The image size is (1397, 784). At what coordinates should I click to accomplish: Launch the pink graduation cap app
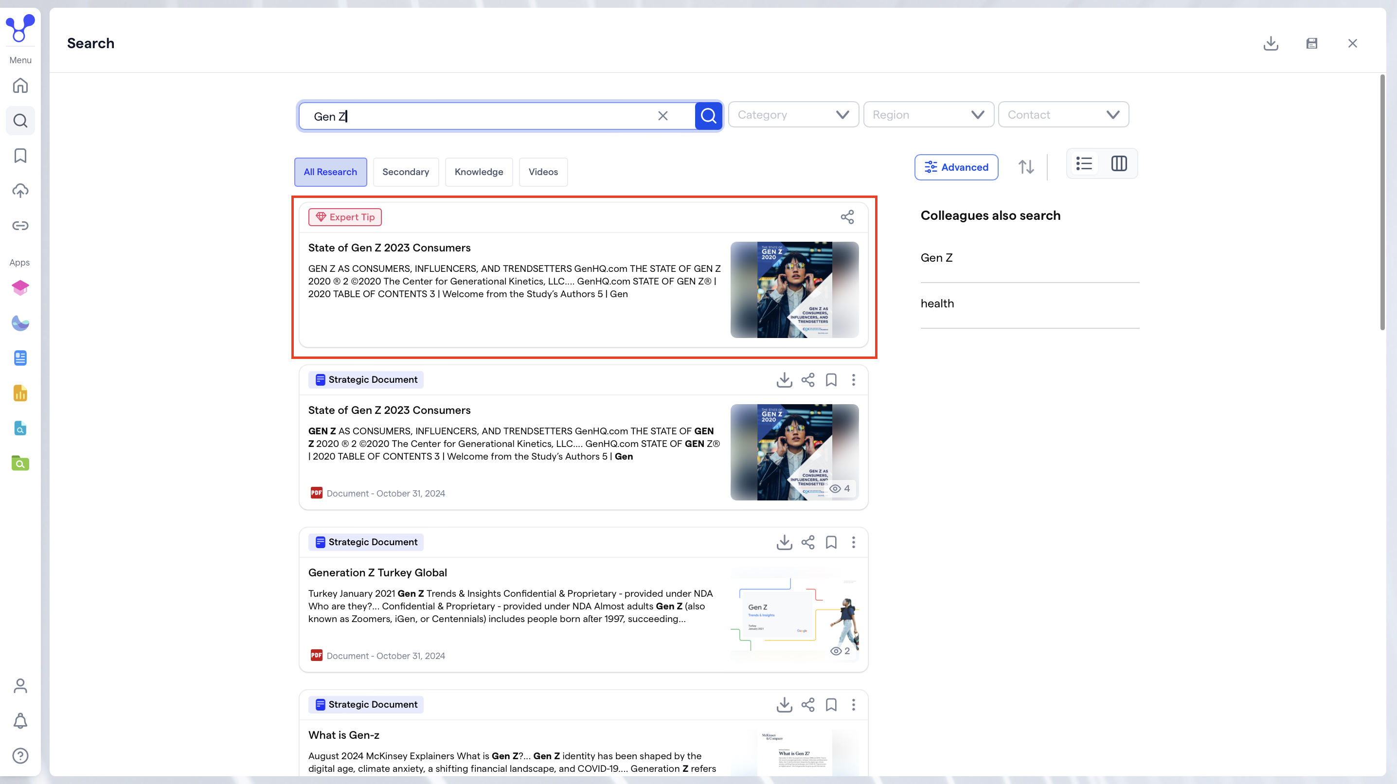coord(20,288)
